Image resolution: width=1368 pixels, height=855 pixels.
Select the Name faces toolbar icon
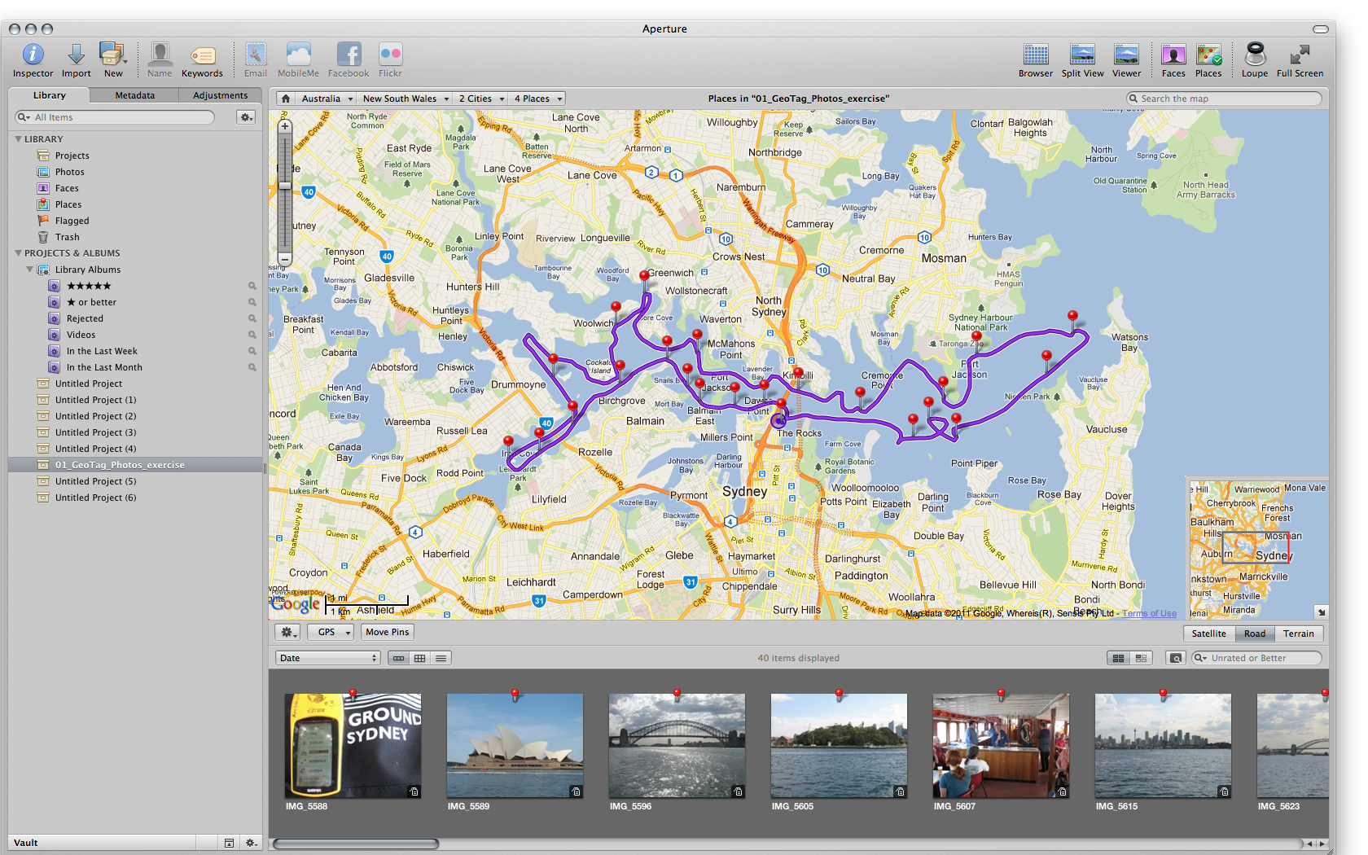(160, 55)
